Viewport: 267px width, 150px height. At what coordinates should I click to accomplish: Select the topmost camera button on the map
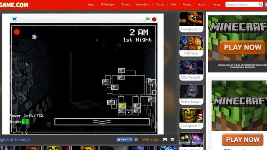point(121,70)
